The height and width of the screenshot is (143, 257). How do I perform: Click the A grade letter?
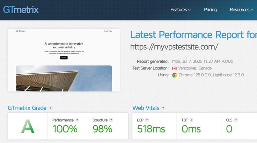point(28,126)
